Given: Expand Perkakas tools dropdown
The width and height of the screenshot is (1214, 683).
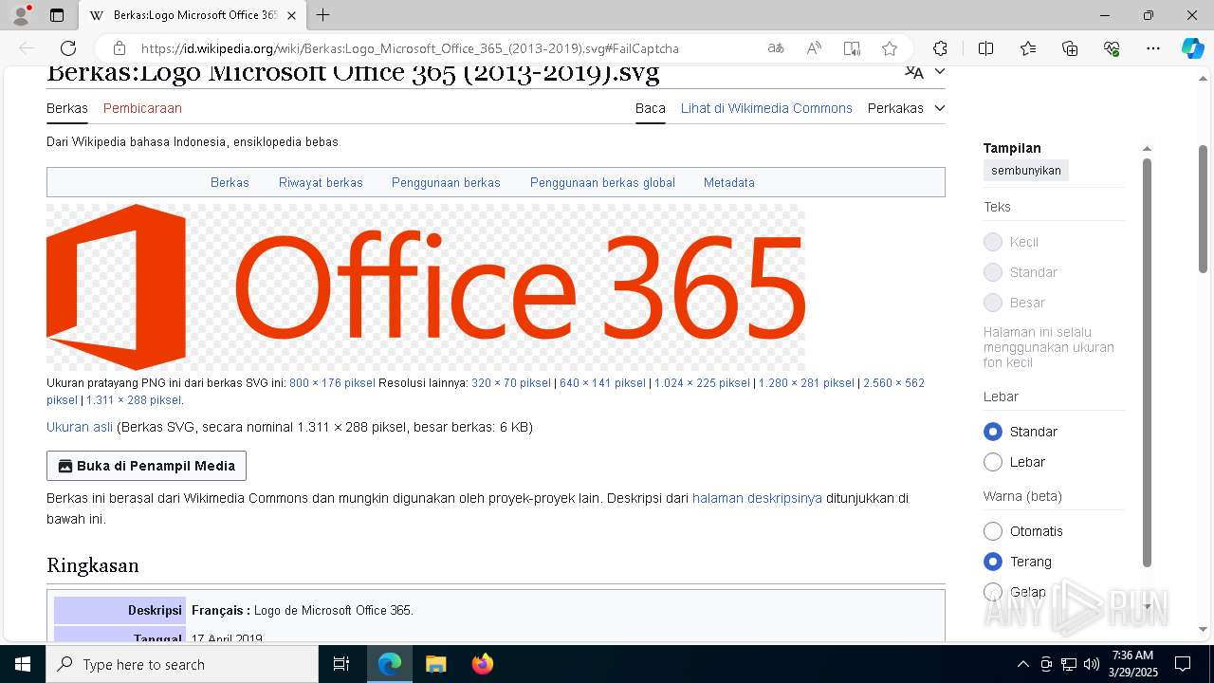Looking at the screenshot, I should point(906,108).
